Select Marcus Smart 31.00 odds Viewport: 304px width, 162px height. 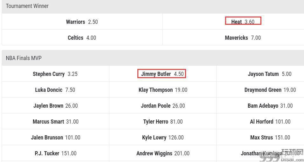click(x=55, y=121)
